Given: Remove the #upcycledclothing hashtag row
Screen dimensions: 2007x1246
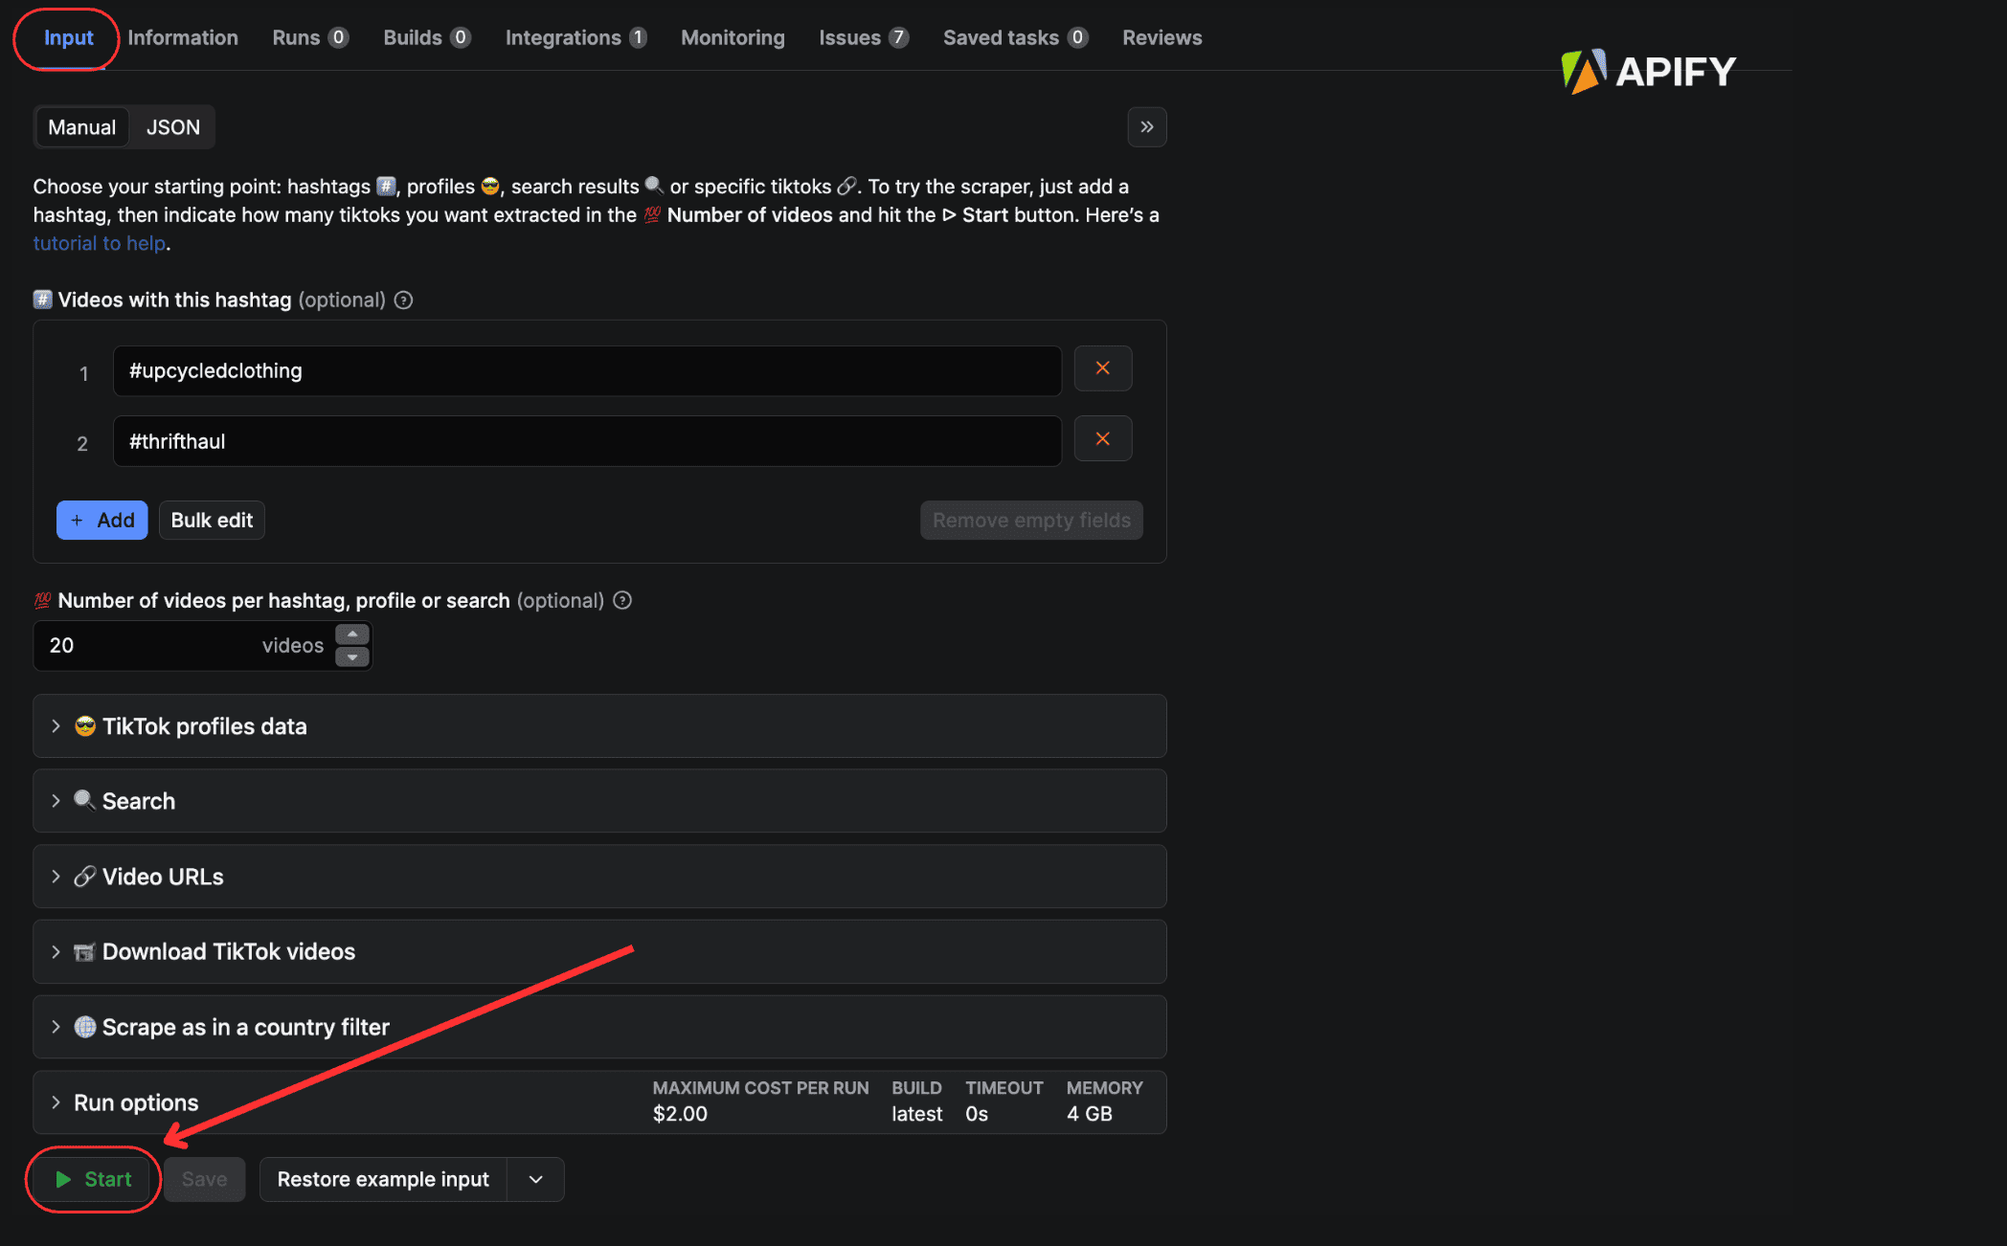Looking at the screenshot, I should click(1102, 368).
